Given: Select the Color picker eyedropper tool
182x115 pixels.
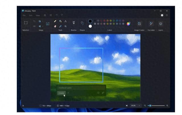Looking at the screenshot, I should (x=60, y=26).
